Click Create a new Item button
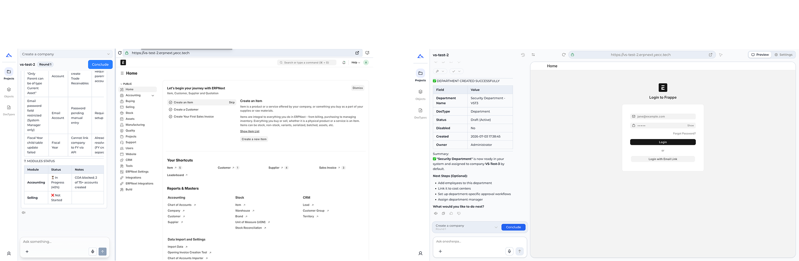 tap(254, 139)
